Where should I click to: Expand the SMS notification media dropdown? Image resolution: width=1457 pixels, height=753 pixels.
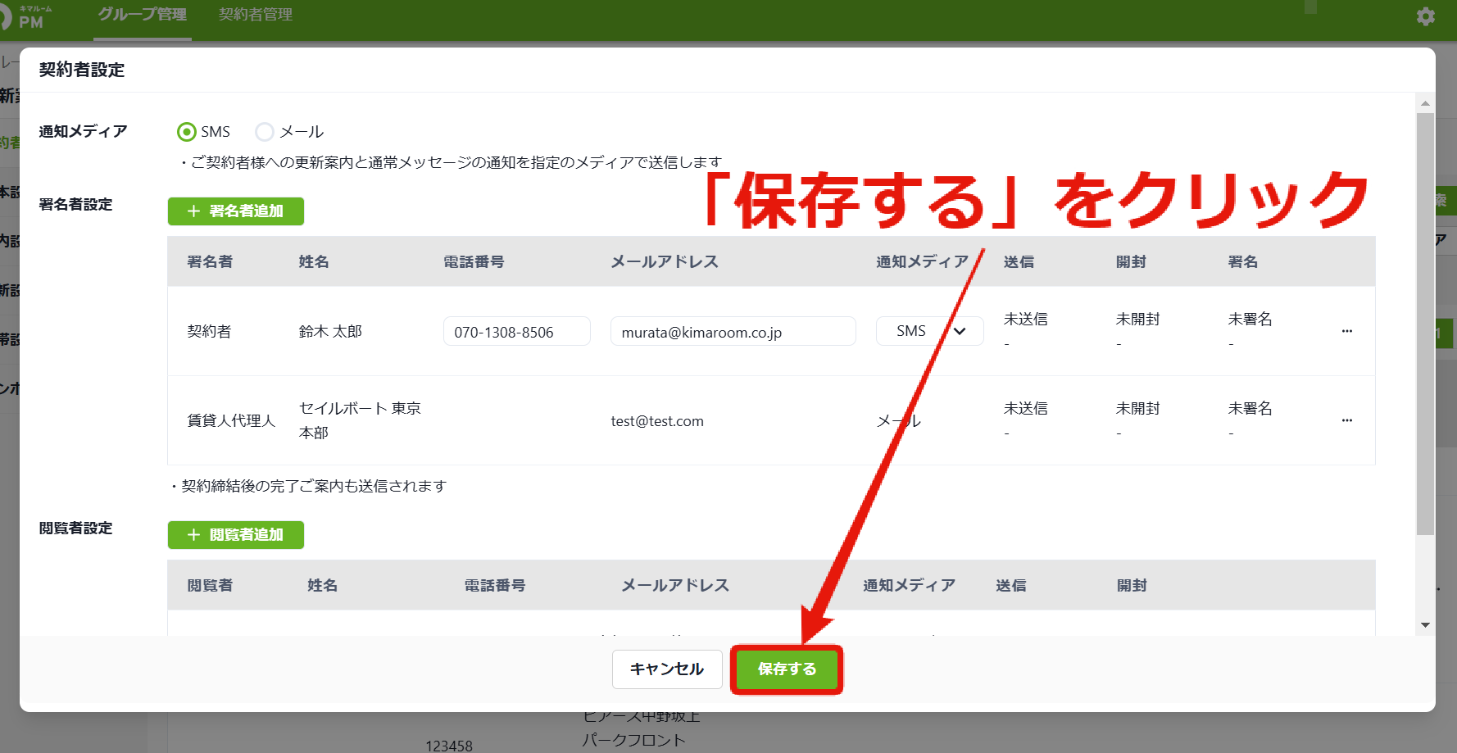pyautogui.click(x=929, y=331)
